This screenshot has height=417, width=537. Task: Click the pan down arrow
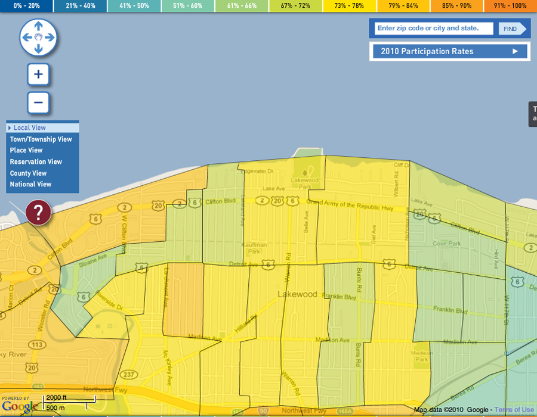(38, 49)
